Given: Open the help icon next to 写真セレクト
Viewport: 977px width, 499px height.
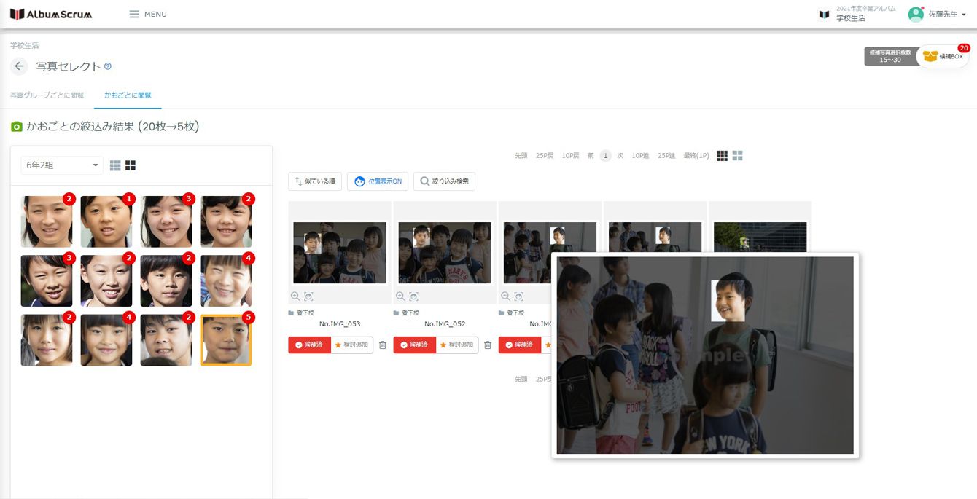Looking at the screenshot, I should point(108,66).
